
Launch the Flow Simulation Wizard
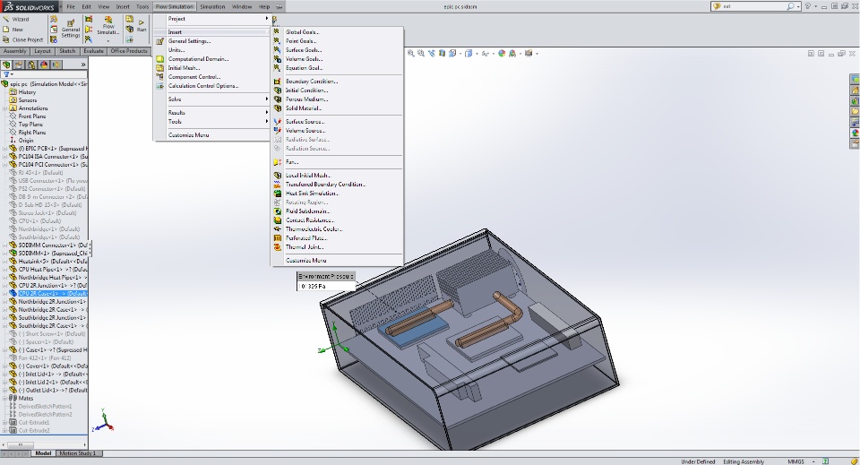click(x=16, y=19)
